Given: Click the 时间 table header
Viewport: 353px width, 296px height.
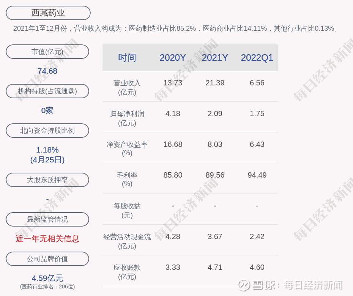Looking at the screenshot, I should (127, 58).
